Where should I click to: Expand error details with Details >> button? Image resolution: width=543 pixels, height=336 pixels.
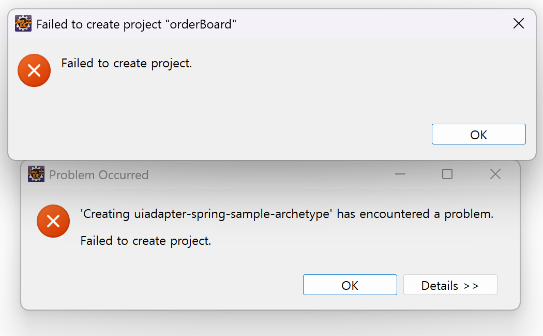tap(450, 285)
